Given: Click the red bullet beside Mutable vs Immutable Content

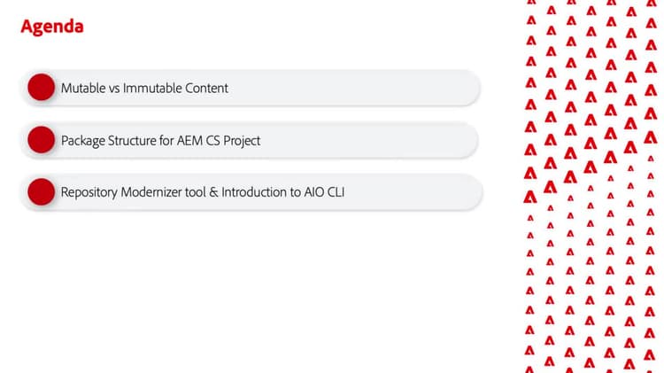Looking at the screenshot, I should tap(41, 88).
